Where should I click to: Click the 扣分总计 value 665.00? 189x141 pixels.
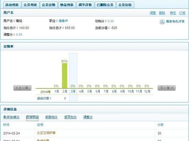tap(70, 28)
